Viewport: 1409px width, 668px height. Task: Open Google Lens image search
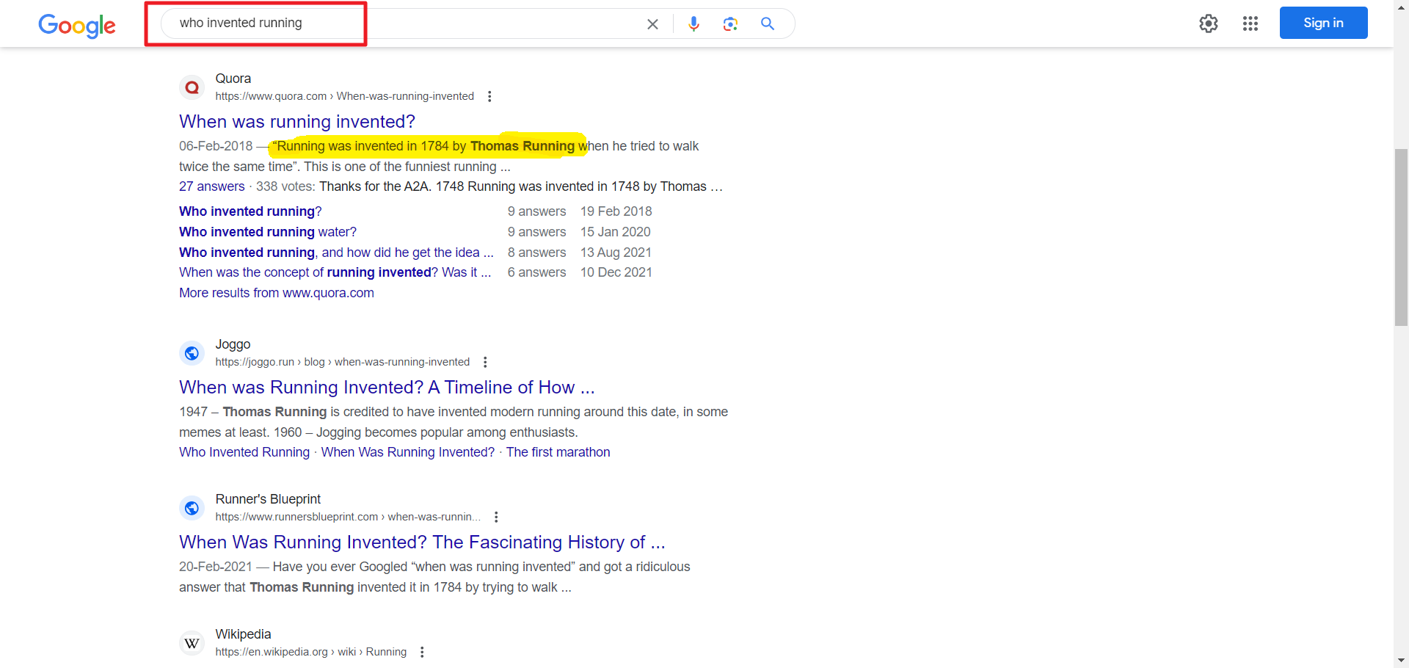point(730,24)
